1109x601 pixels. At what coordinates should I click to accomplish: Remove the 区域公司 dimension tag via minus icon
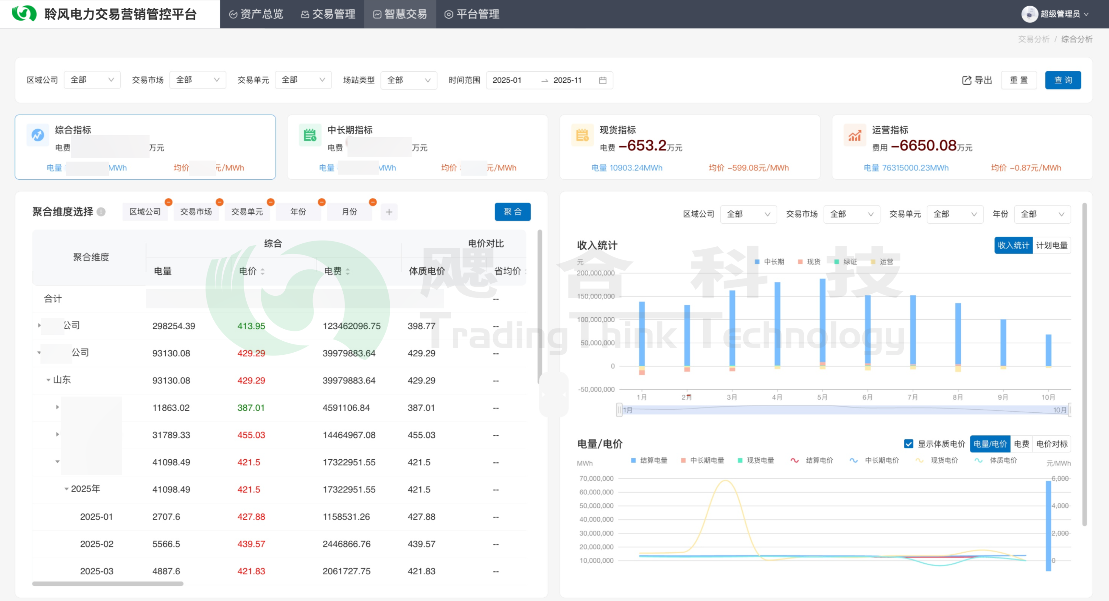pyautogui.click(x=168, y=202)
